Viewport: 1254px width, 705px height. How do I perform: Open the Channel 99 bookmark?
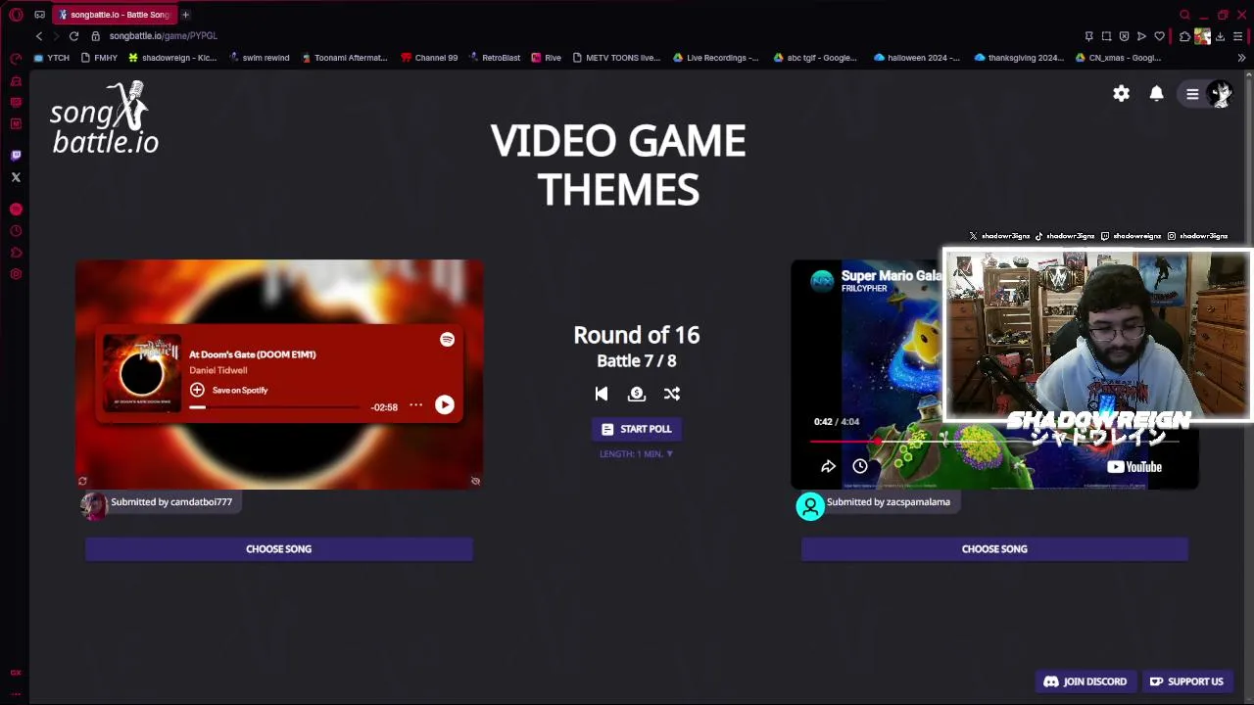(x=429, y=58)
